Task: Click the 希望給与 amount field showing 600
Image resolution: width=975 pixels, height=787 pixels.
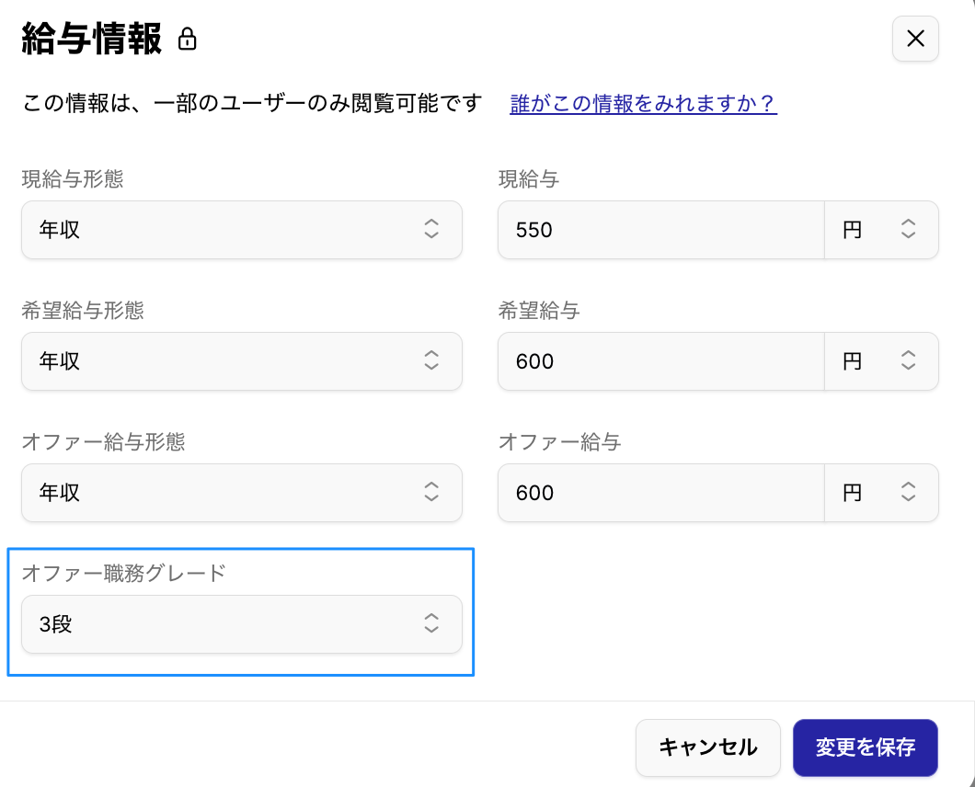Action: (660, 361)
